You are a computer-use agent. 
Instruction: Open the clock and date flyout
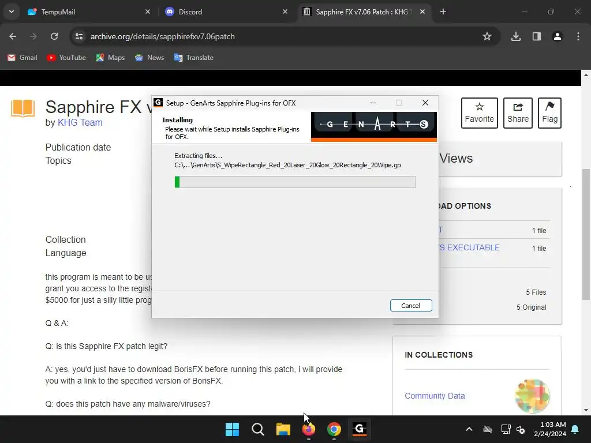550,429
